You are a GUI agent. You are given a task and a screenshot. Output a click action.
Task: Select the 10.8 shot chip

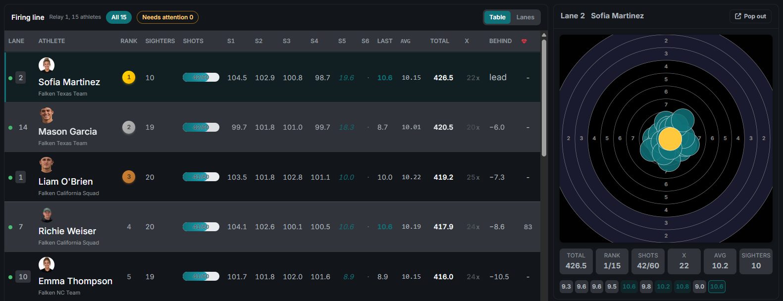pyautogui.click(x=682, y=287)
